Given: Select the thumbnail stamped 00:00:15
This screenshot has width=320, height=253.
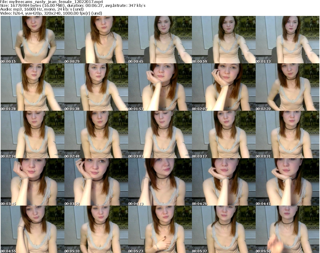Looking at the screenshot, I should coord(32,40).
